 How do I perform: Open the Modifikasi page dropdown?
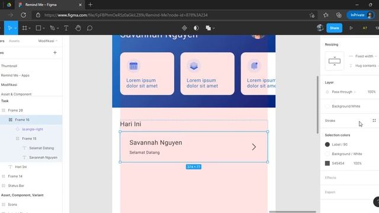(47, 41)
